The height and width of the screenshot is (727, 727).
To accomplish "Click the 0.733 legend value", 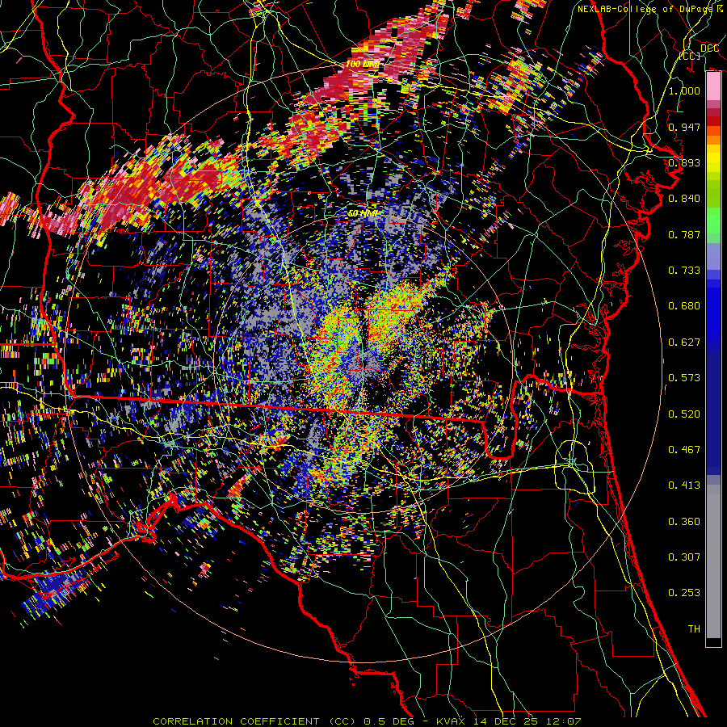I will (684, 271).
